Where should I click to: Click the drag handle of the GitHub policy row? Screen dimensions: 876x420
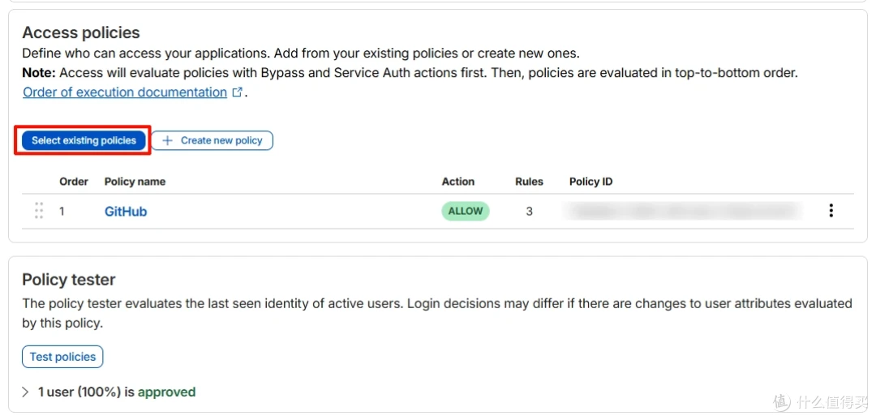coord(39,211)
